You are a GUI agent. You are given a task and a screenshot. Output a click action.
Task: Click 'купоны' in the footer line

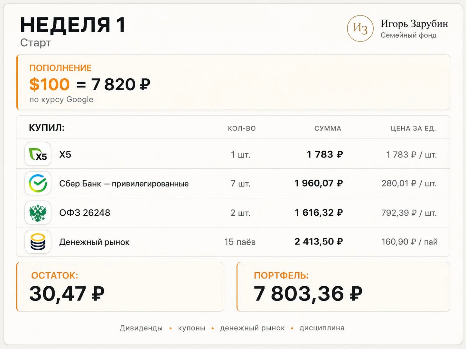pos(191,328)
